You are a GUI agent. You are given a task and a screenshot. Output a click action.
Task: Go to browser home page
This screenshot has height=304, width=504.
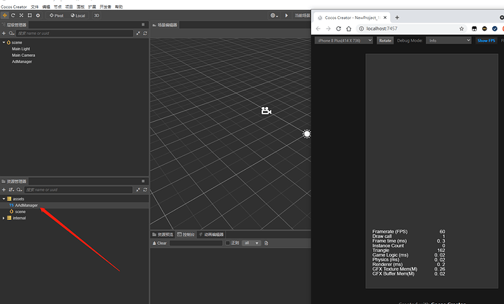coord(348,28)
